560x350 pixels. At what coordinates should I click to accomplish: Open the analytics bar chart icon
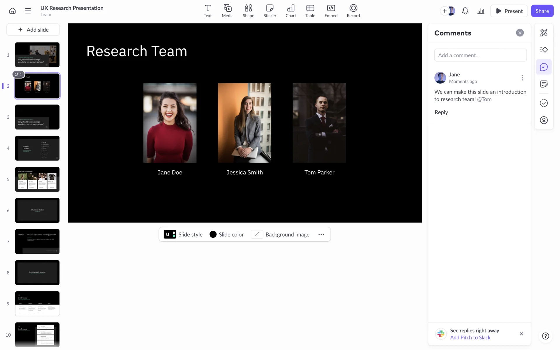tap(481, 11)
